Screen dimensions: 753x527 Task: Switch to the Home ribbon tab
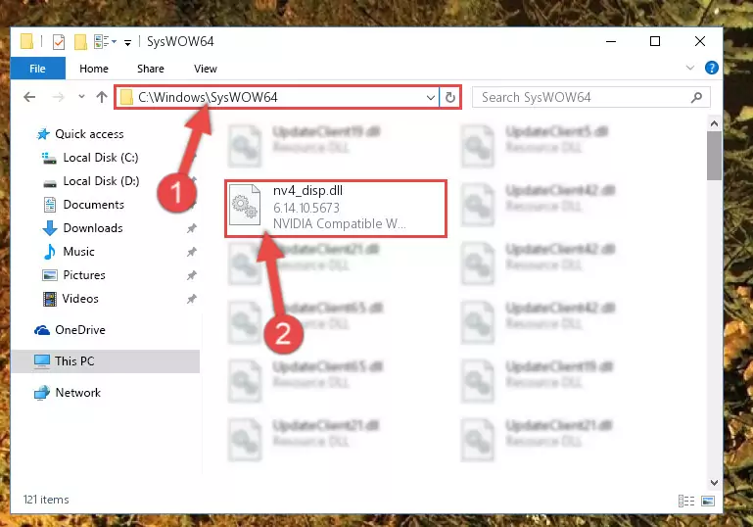click(94, 69)
